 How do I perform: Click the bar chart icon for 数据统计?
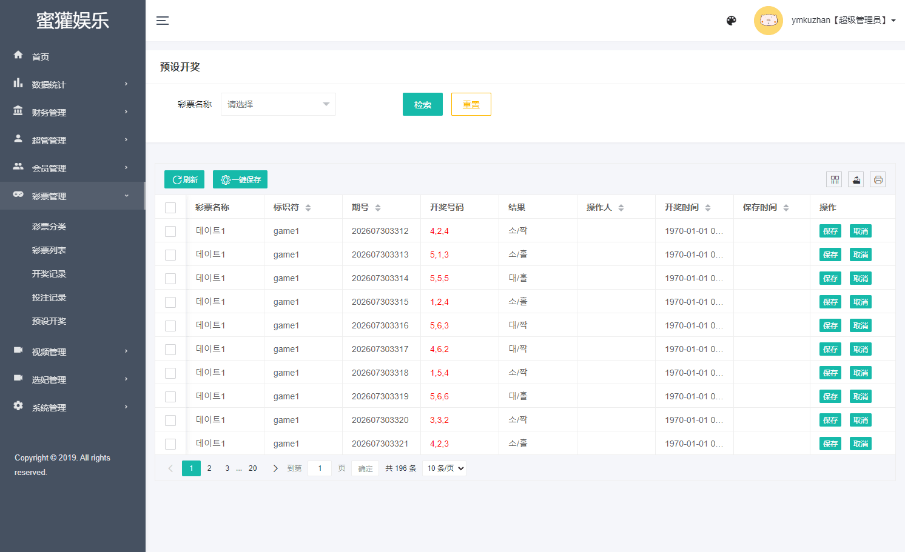(x=18, y=83)
